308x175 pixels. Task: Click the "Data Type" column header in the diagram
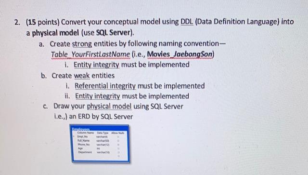(103, 133)
